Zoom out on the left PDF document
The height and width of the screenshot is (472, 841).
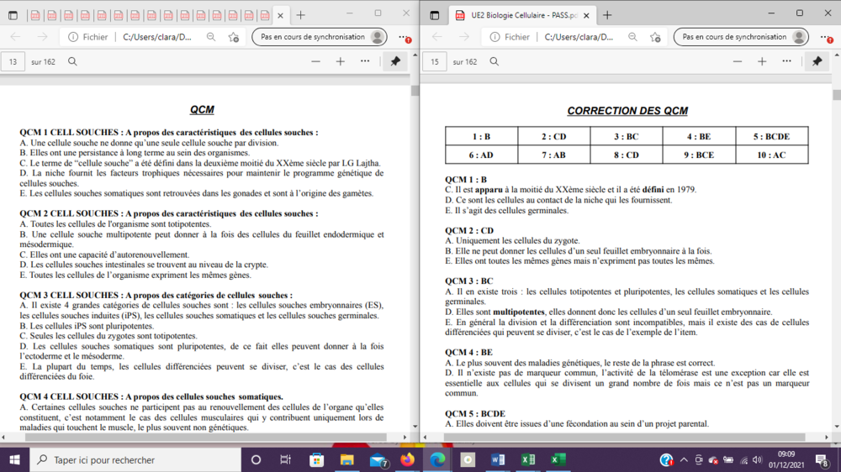point(315,61)
